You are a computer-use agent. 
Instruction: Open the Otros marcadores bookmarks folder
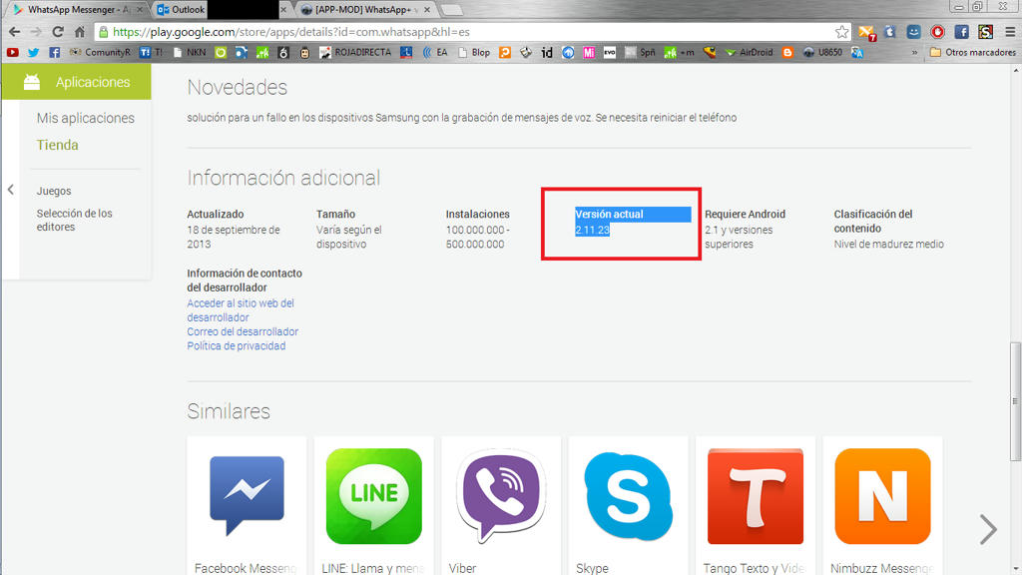[972, 52]
